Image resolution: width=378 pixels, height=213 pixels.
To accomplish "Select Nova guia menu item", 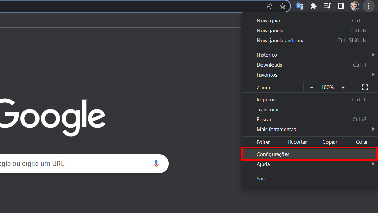I will pyautogui.click(x=310, y=21).
